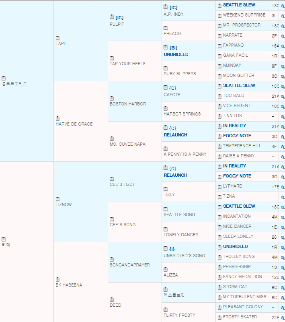285x322 pixels.
Task: Open the A.P. INDY horse name
Action: pos(174,14)
